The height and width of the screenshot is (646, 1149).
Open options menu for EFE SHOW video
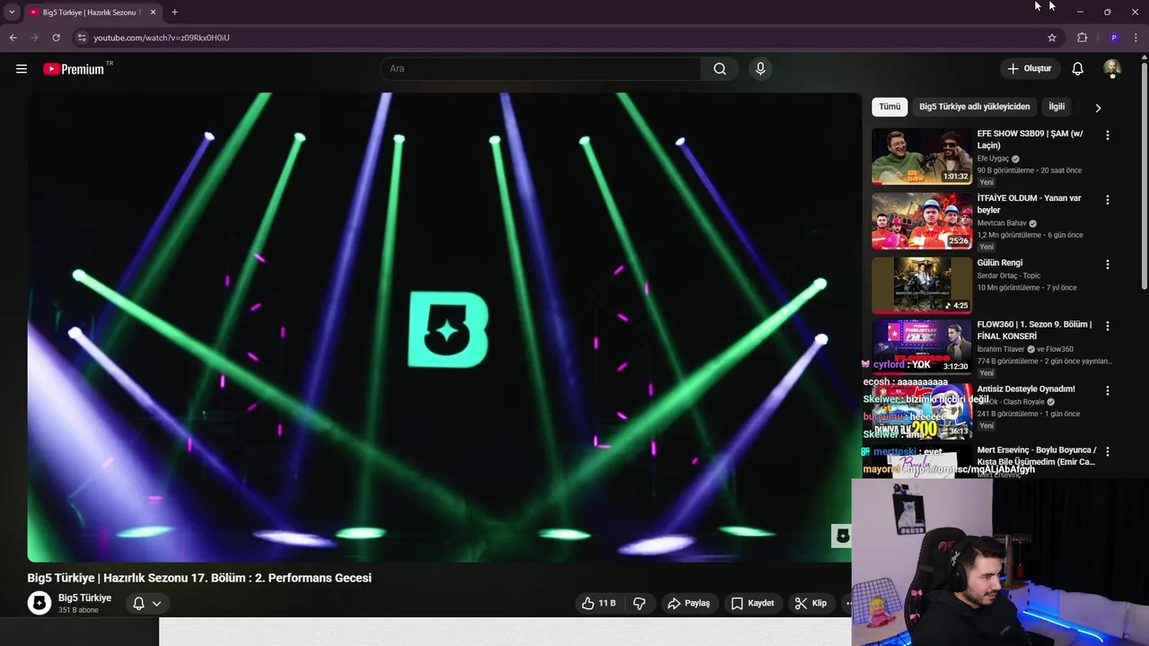[1107, 135]
